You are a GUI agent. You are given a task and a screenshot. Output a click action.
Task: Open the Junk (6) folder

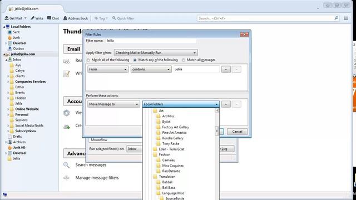19,147
